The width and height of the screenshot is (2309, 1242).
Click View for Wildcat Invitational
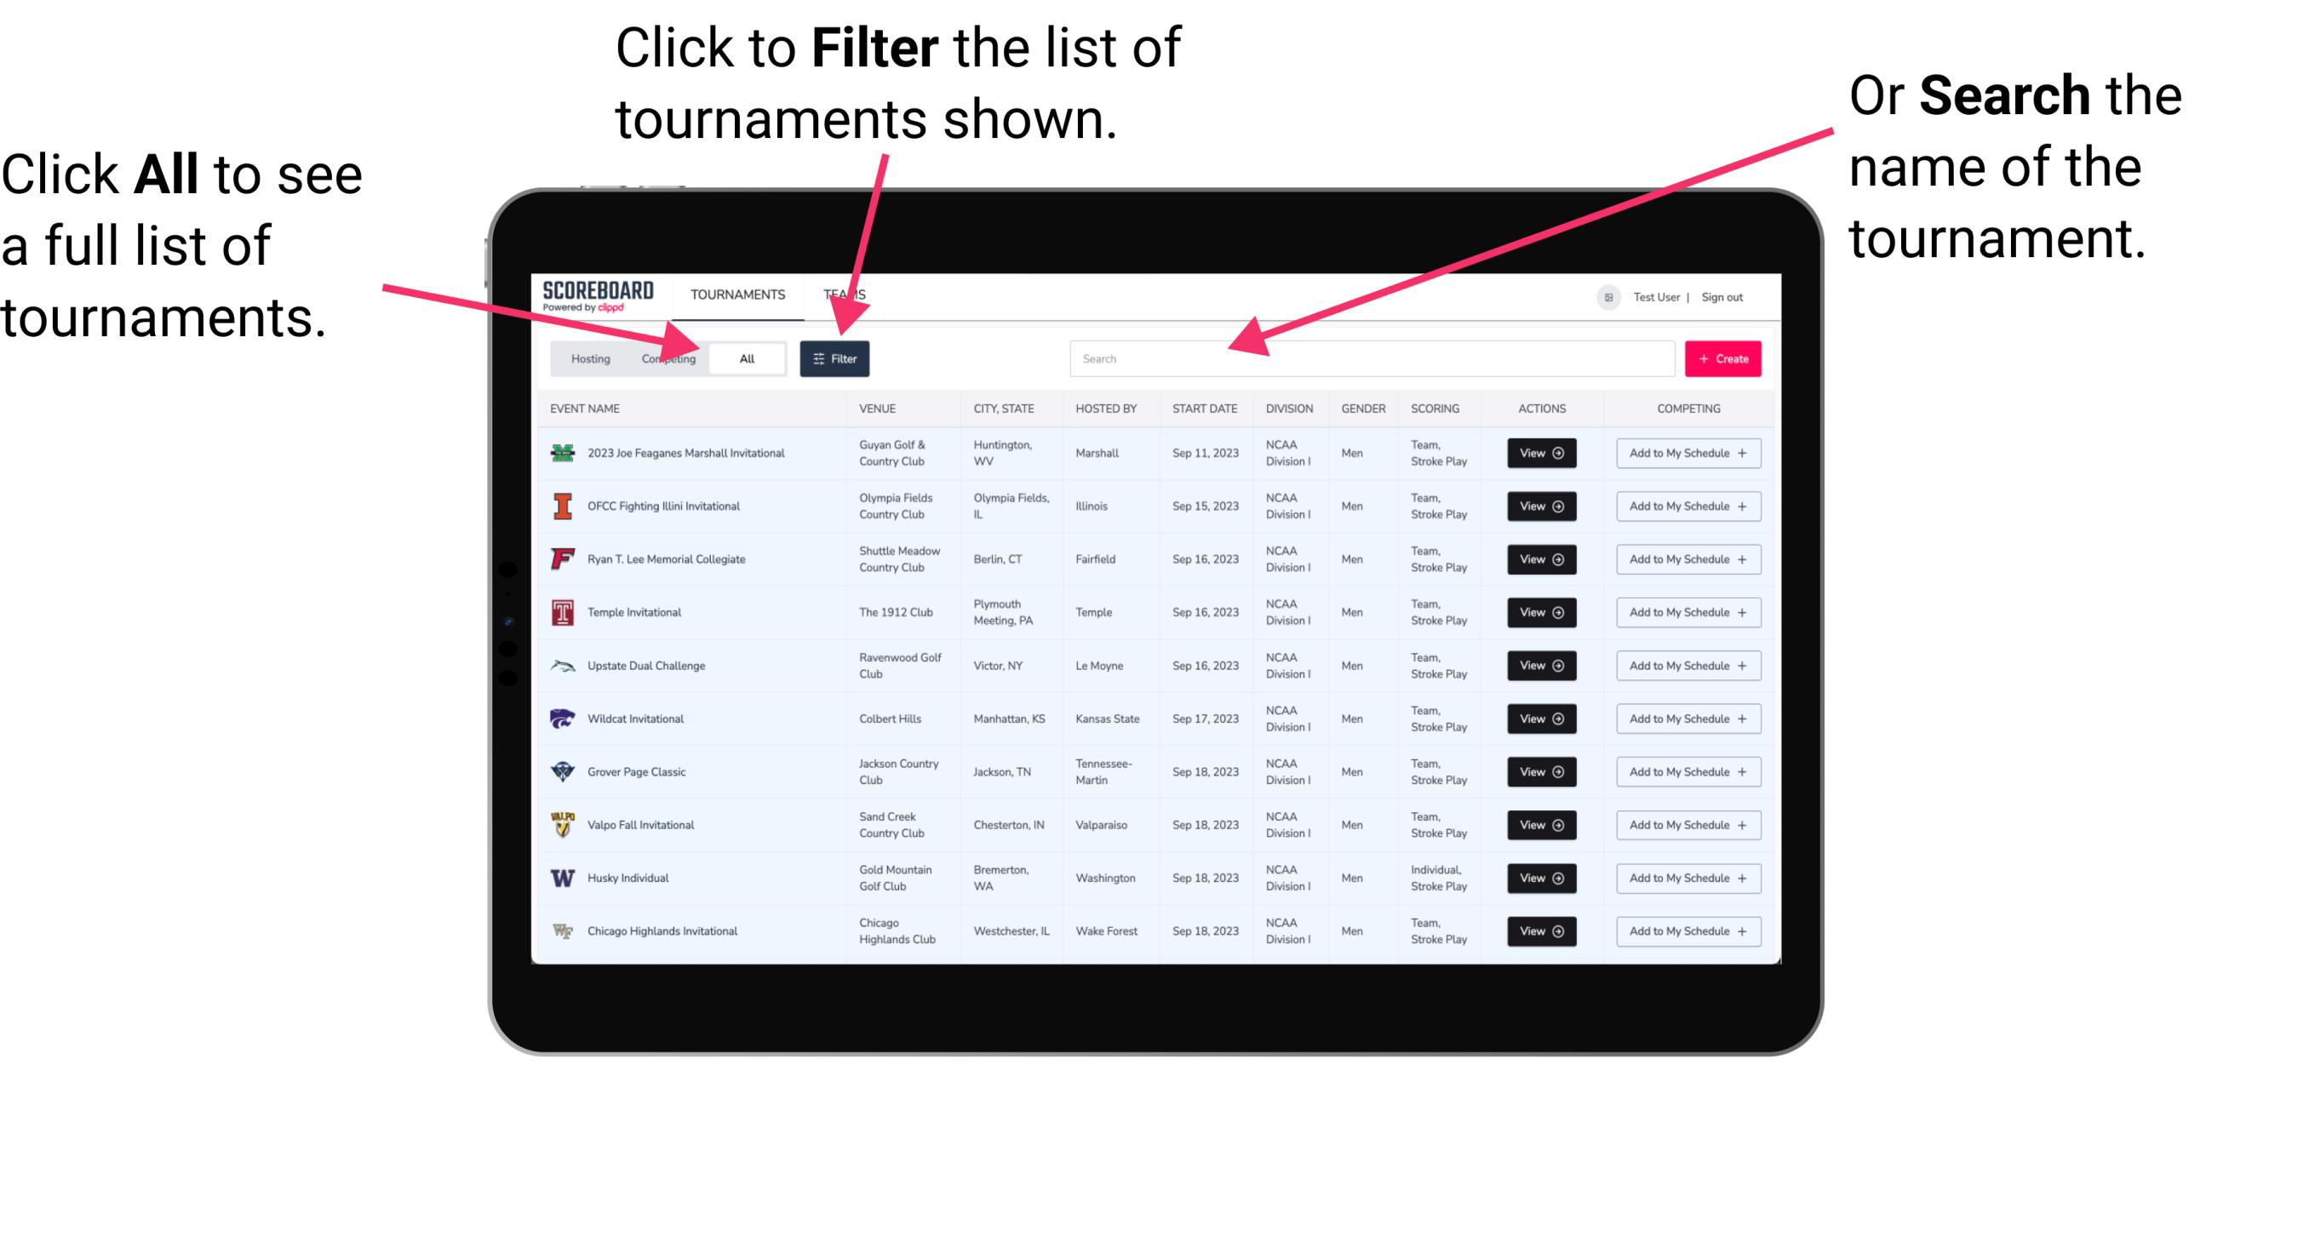click(x=1541, y=718)
